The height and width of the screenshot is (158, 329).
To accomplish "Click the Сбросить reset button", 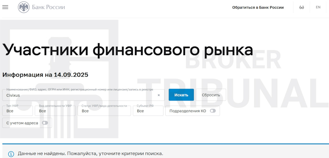I will (x=211, y=95).
